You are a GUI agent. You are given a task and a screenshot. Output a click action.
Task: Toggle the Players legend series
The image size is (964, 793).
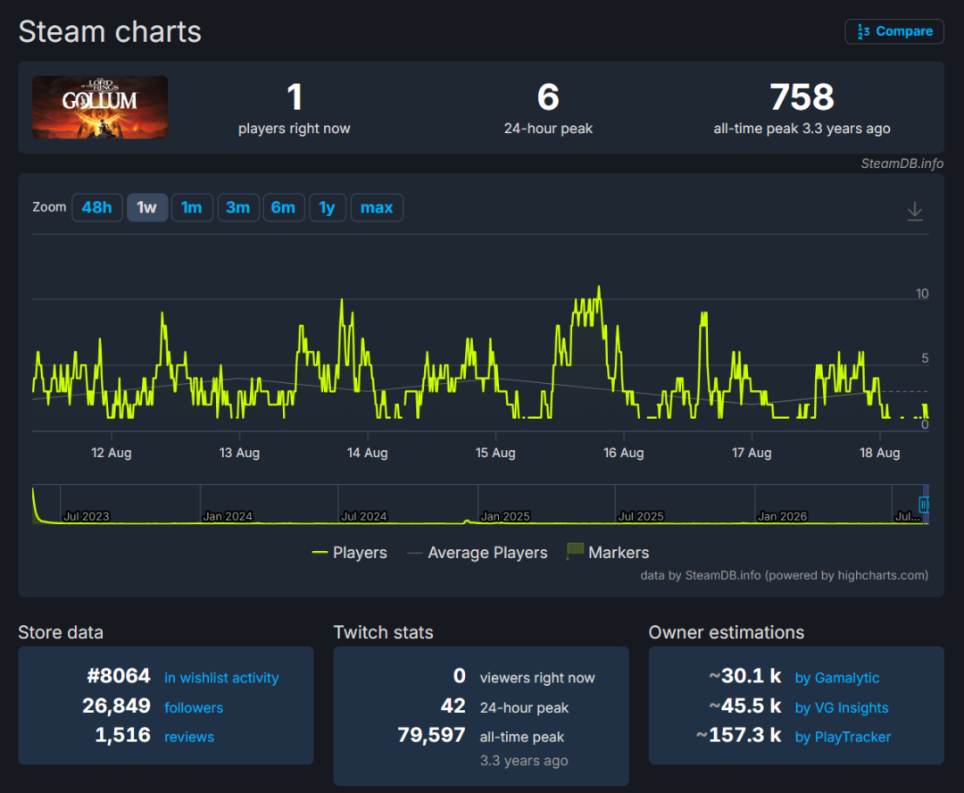coord(350,553)
